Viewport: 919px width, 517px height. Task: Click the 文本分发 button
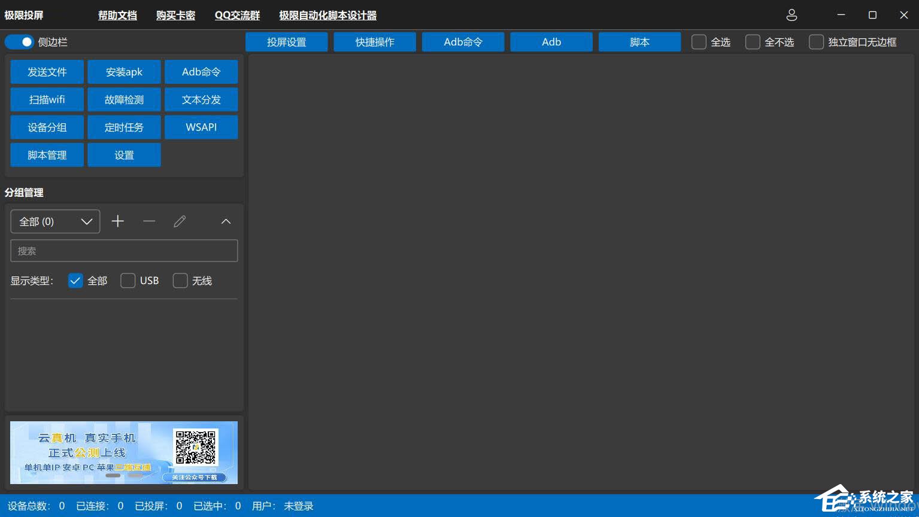coord(201,99)
